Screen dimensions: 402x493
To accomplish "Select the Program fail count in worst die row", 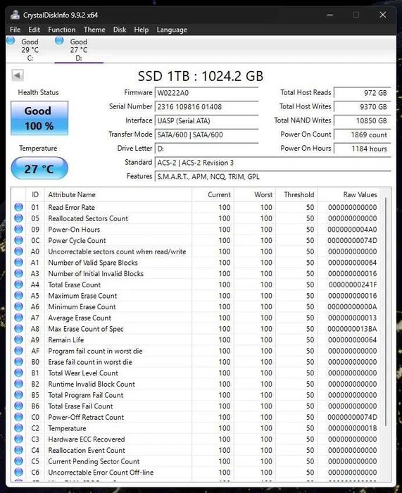I will click(x=197, y=351).
